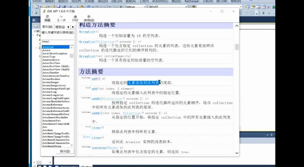Click the 显示(D) button
The image size is (304, 167).
point(65,151)
